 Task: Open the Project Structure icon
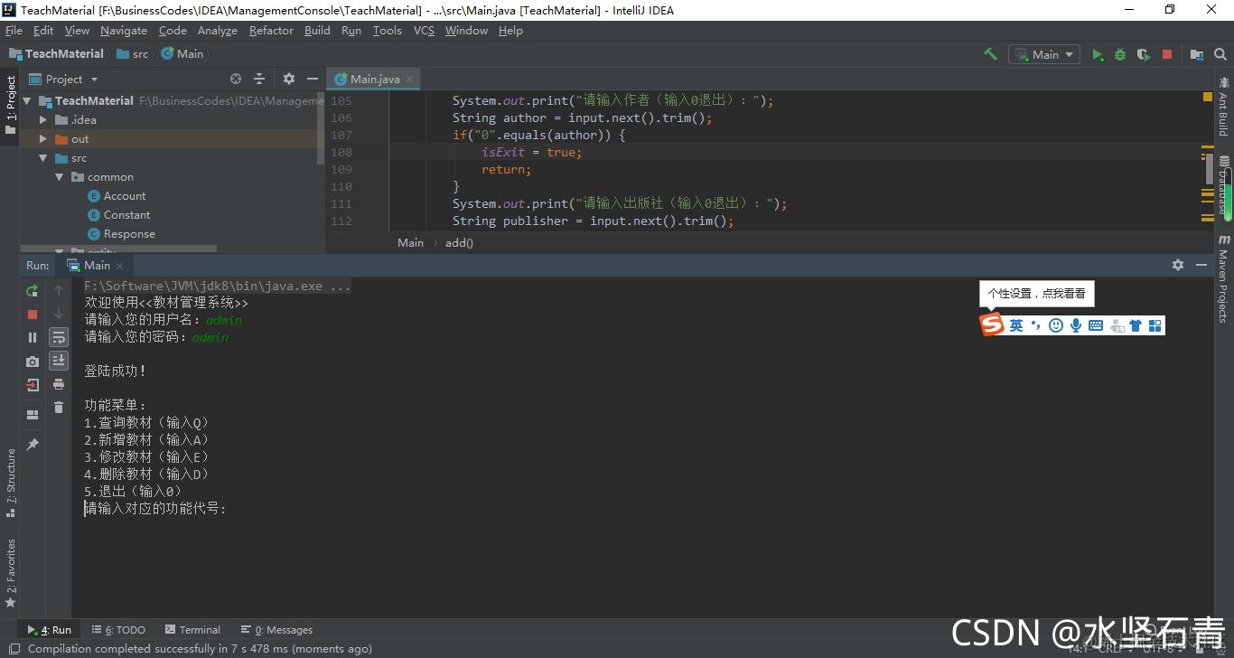click(1197, 54)
